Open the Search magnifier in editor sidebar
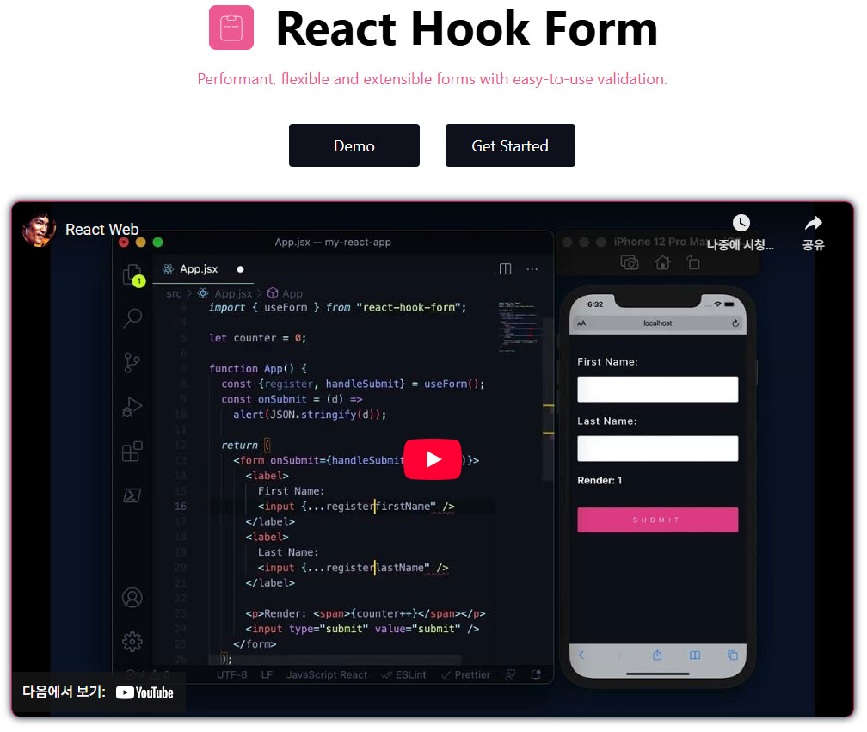This screenshot has height=732, width=867. coord(132,318)
